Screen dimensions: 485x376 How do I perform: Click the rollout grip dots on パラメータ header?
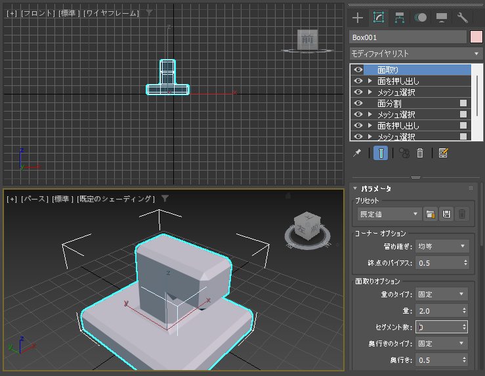coord(471,188)
